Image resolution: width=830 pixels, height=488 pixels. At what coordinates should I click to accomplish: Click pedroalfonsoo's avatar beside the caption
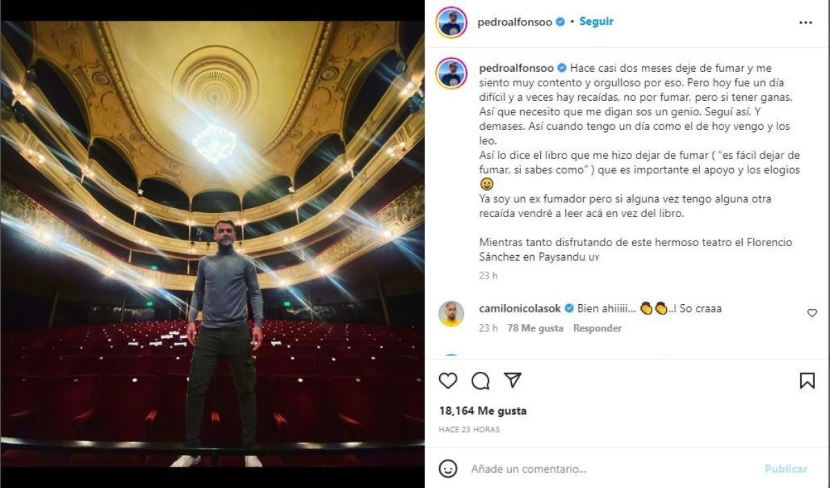[x=451, y=72]
